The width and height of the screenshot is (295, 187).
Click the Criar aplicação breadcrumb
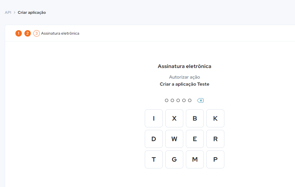[x=32, y=13]
